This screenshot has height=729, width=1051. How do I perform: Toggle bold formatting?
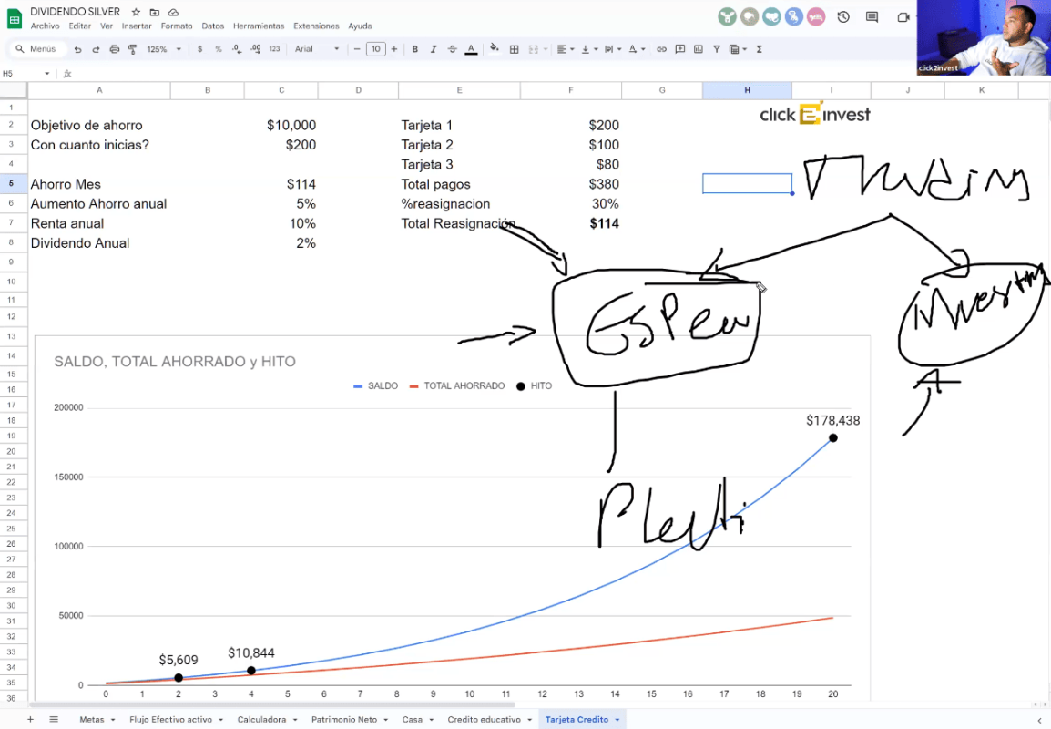point(415,49)
